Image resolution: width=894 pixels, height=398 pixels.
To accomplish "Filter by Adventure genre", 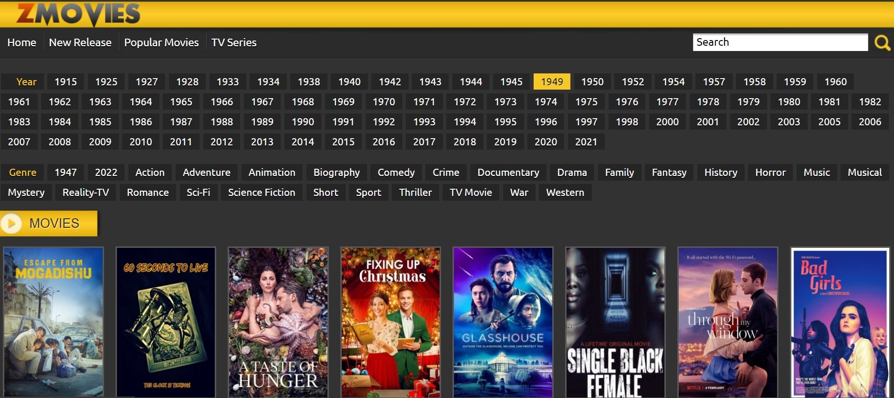I will coord(206,172).
